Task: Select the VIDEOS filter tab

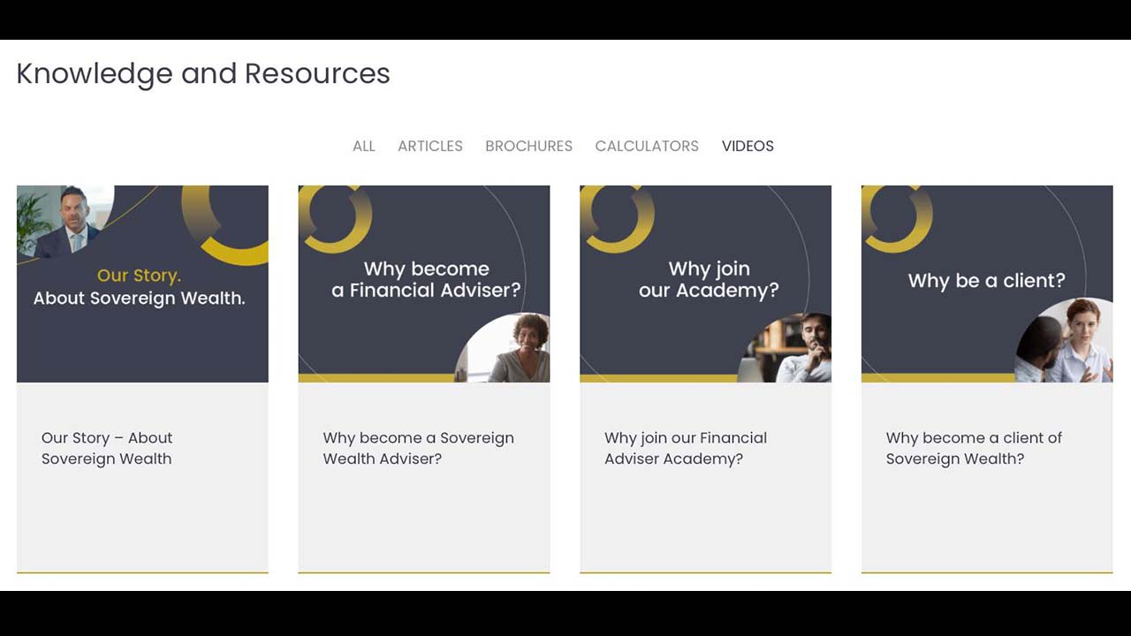Action: (748, 147)
